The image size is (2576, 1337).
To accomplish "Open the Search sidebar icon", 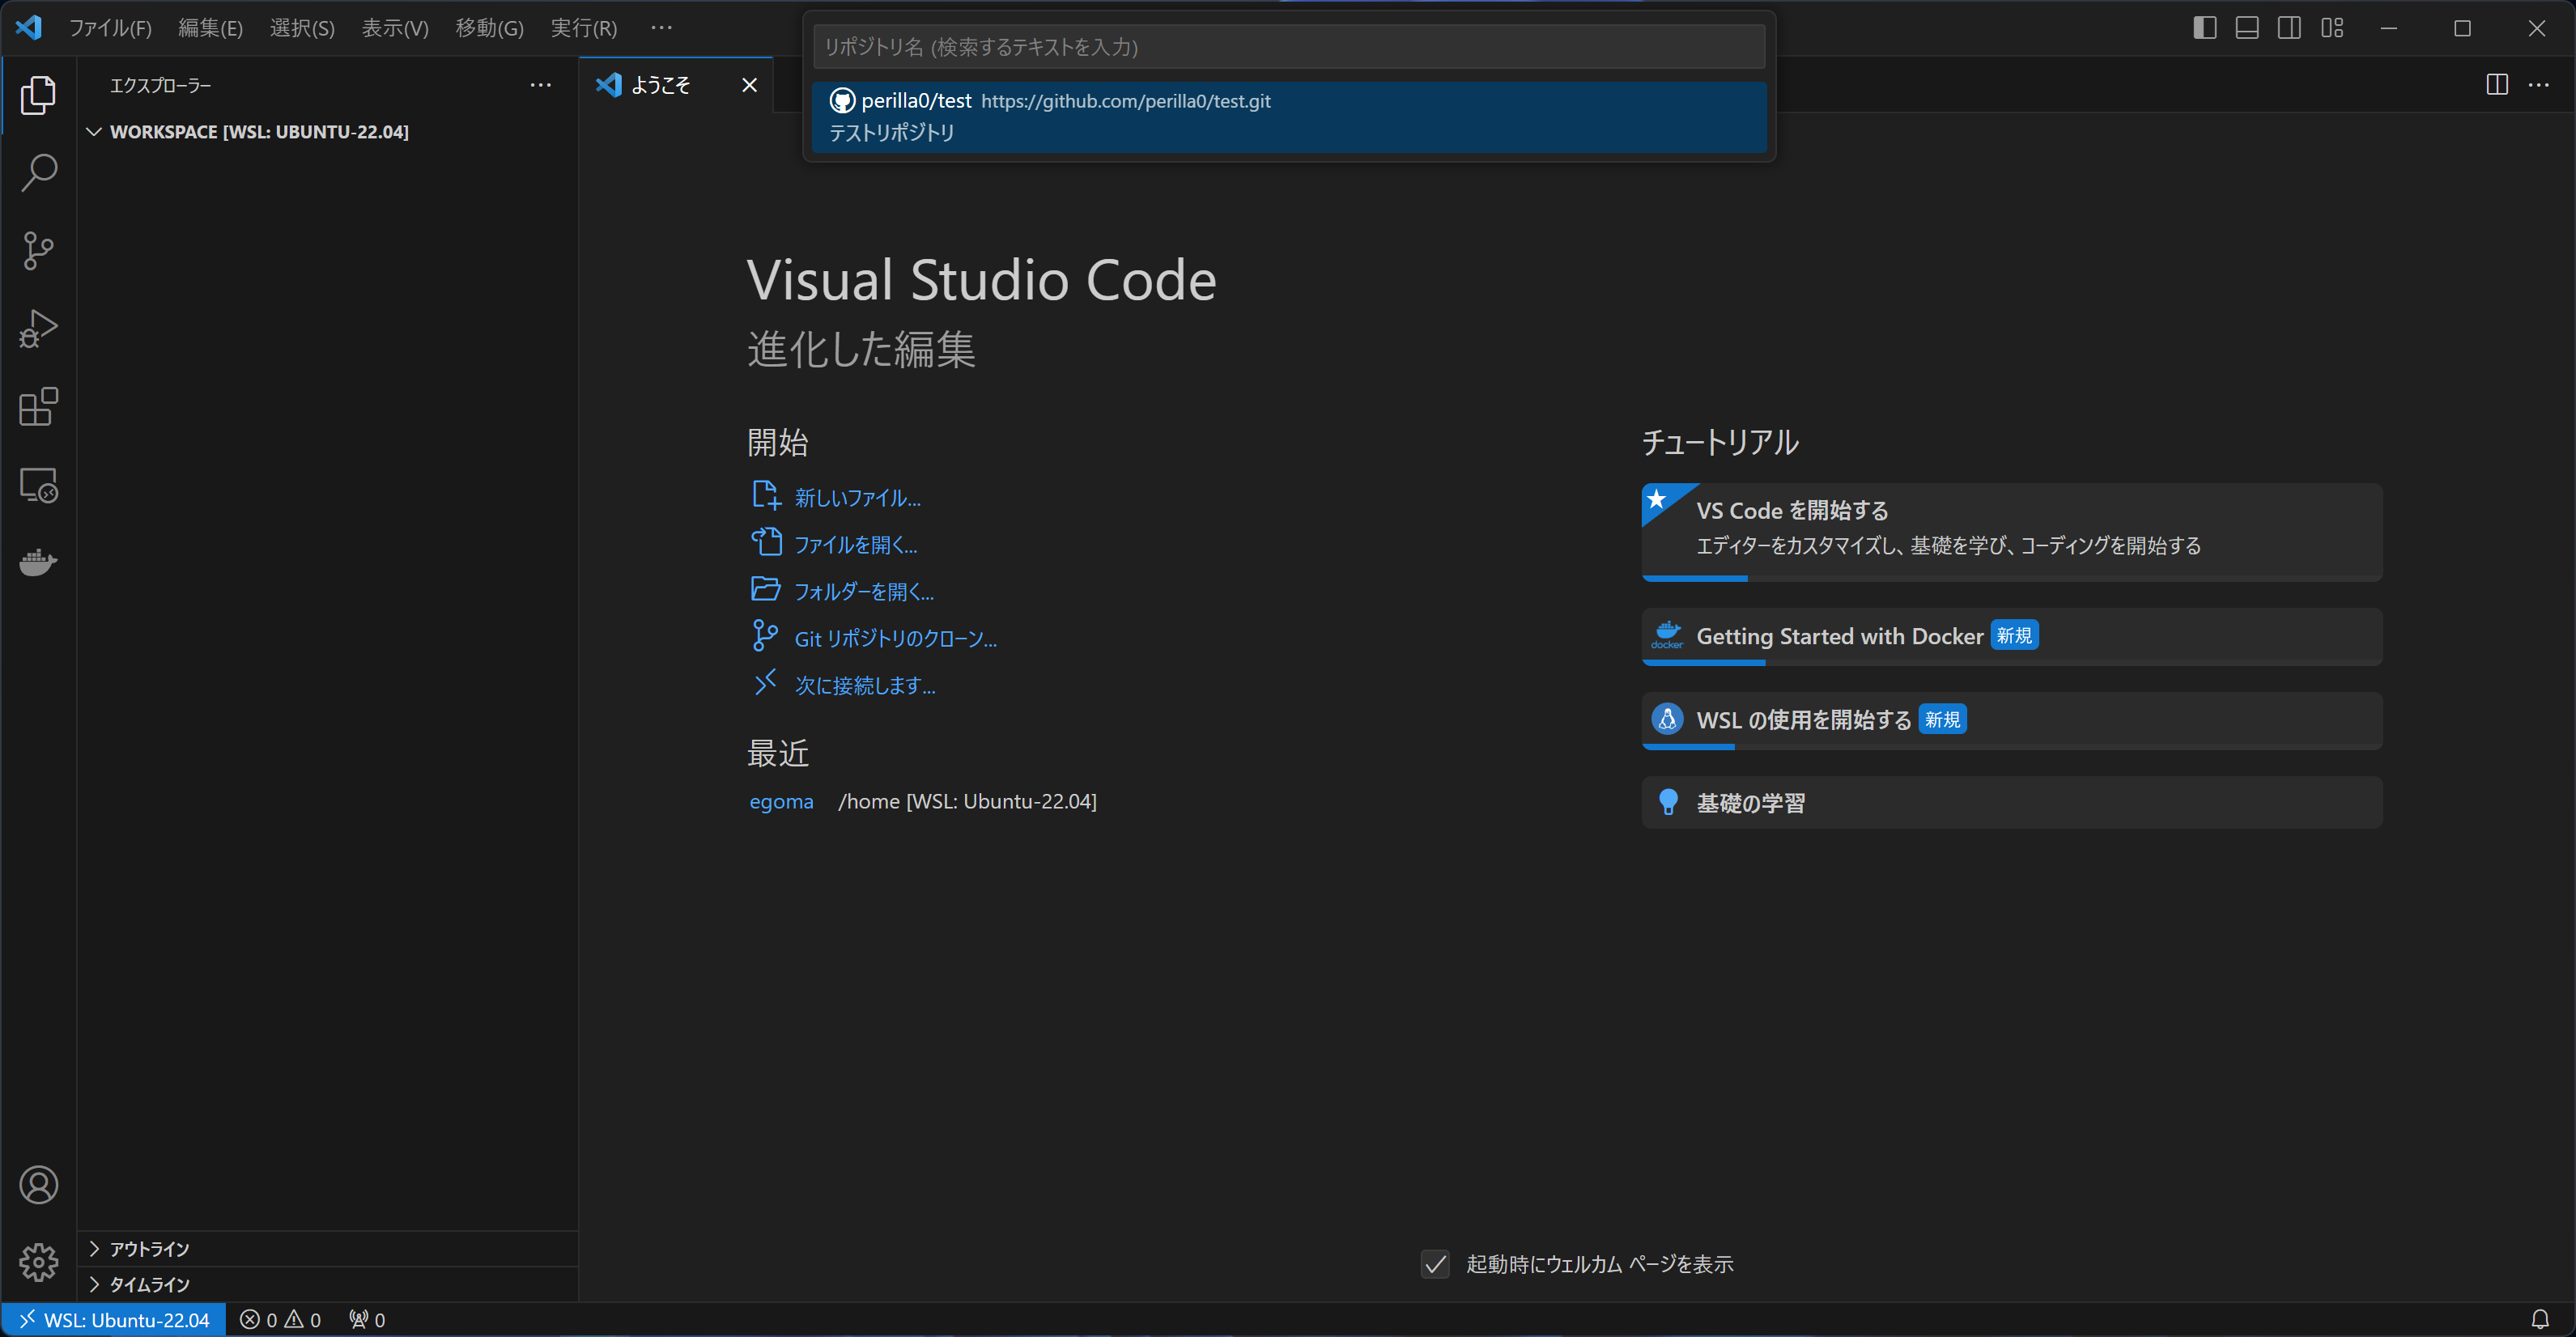I will [x=38, y=172].
